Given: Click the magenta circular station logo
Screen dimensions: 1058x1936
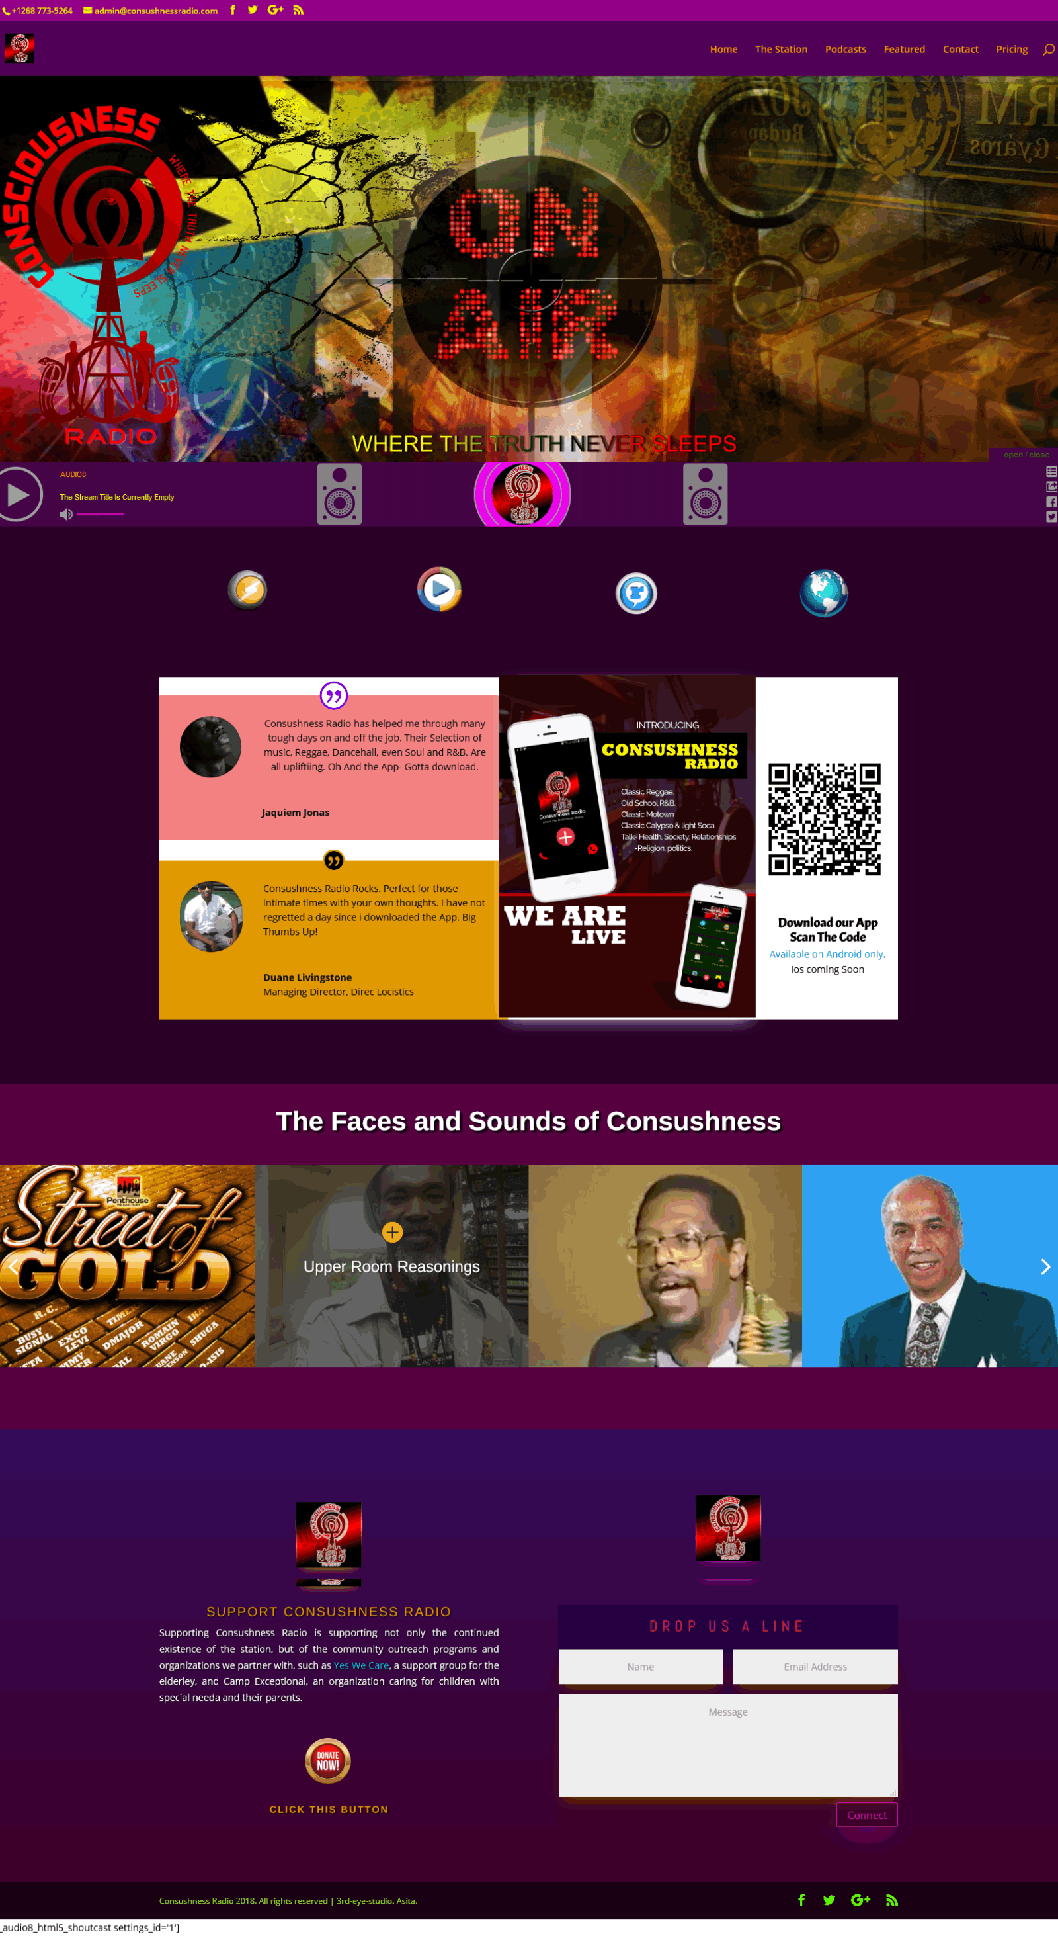Looking at the screenshot, I should point(522,494).
